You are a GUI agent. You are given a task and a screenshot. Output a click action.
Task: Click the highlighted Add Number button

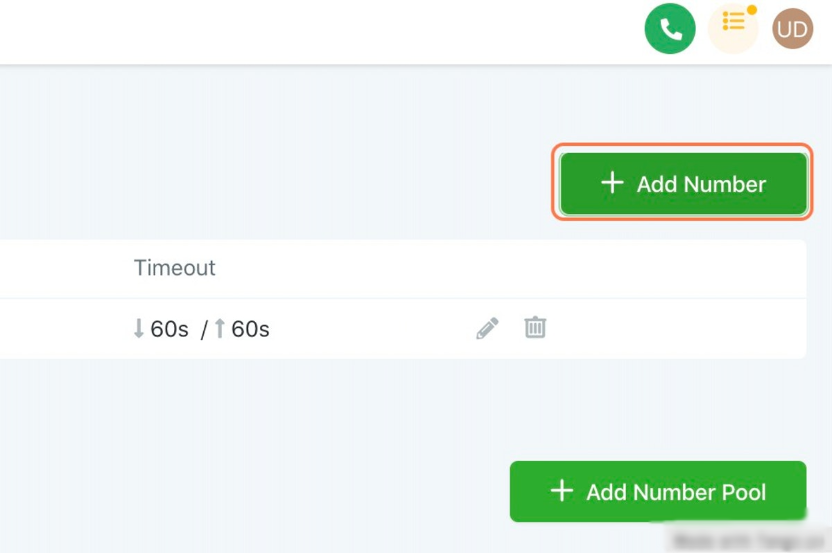[683, 184]
